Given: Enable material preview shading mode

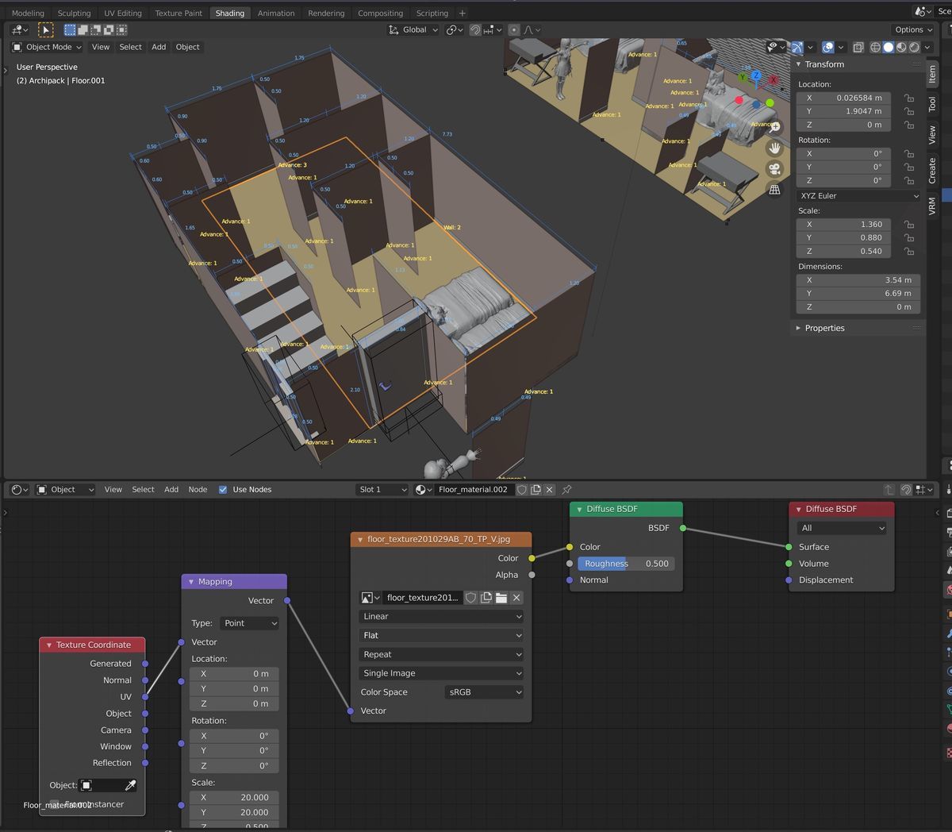Looking at the screenshot, I should (x=901, y=47).
